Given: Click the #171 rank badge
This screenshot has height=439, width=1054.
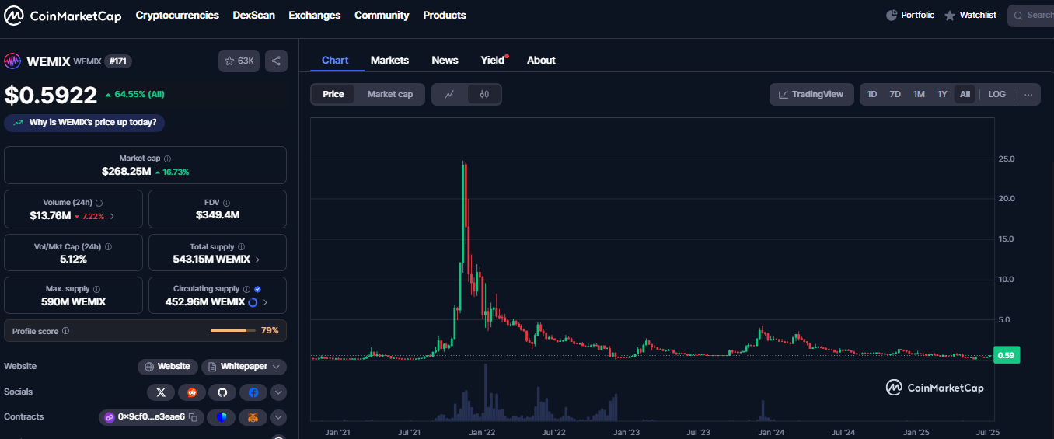Looking at the screenshot, I should click(x=118, y=61).
